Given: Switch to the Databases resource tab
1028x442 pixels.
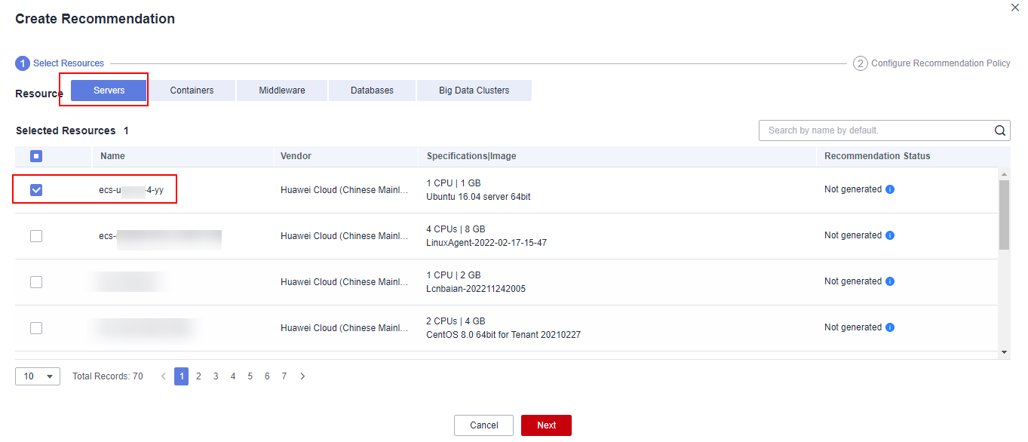Looking at the screenshot, I should (372, 91).
